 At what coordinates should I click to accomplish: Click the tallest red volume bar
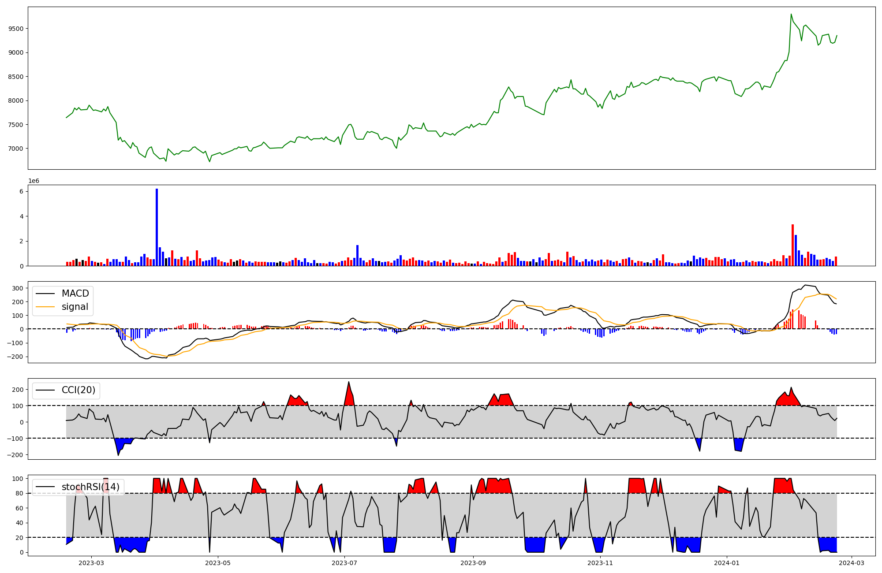pos(792,245)
